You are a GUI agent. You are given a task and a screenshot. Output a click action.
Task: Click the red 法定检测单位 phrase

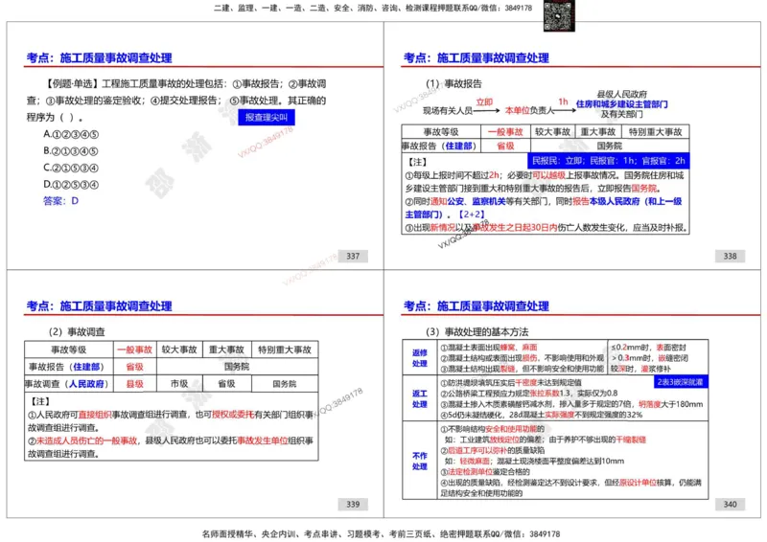470,472
